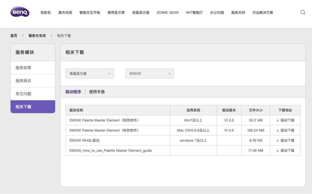Open the 办公扫描 menu
Image resolution: width=312 pixels, height=194 pixels.
217,13
